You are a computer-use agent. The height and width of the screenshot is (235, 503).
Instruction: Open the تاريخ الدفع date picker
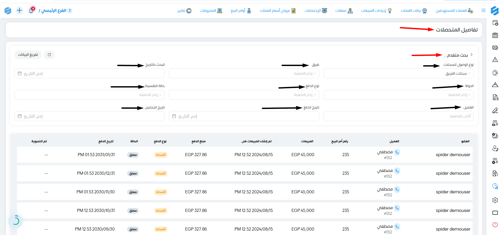click(x=244, y=116)
